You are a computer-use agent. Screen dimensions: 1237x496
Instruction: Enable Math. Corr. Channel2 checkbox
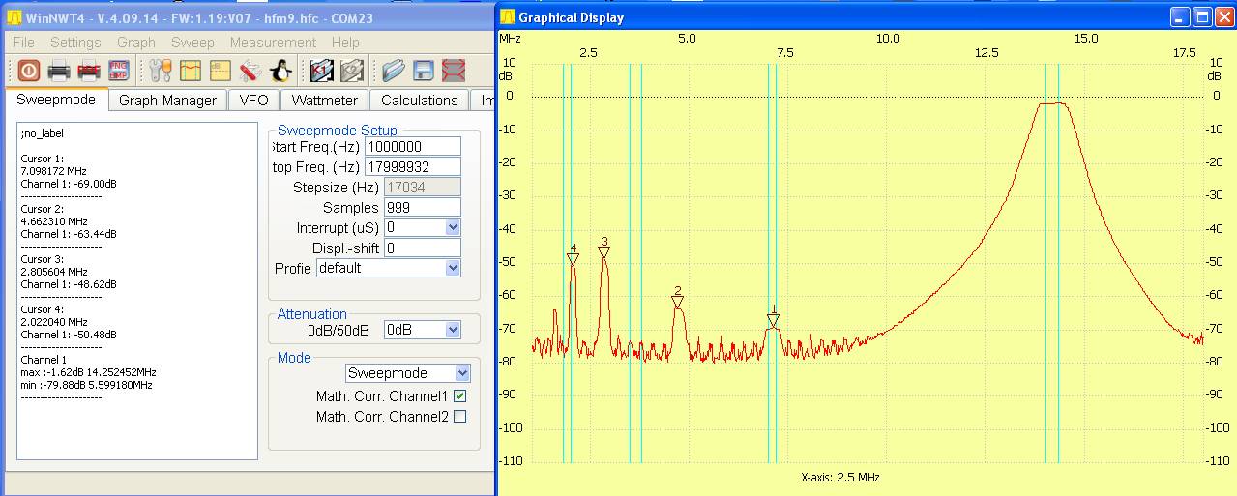pyautogui.click(x=459, y=417)
